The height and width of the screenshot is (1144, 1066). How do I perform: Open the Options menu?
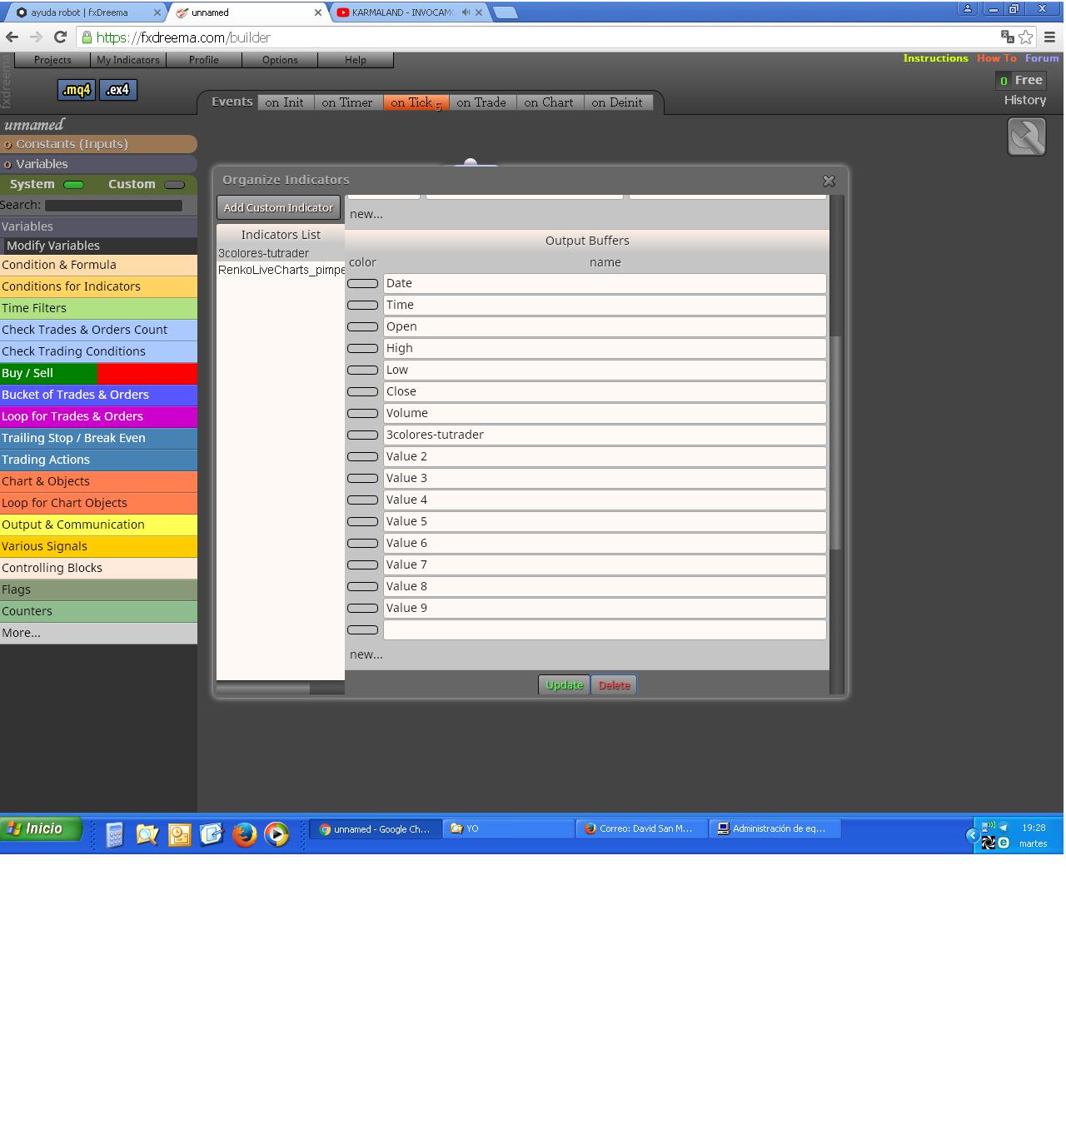click(280, 60)
